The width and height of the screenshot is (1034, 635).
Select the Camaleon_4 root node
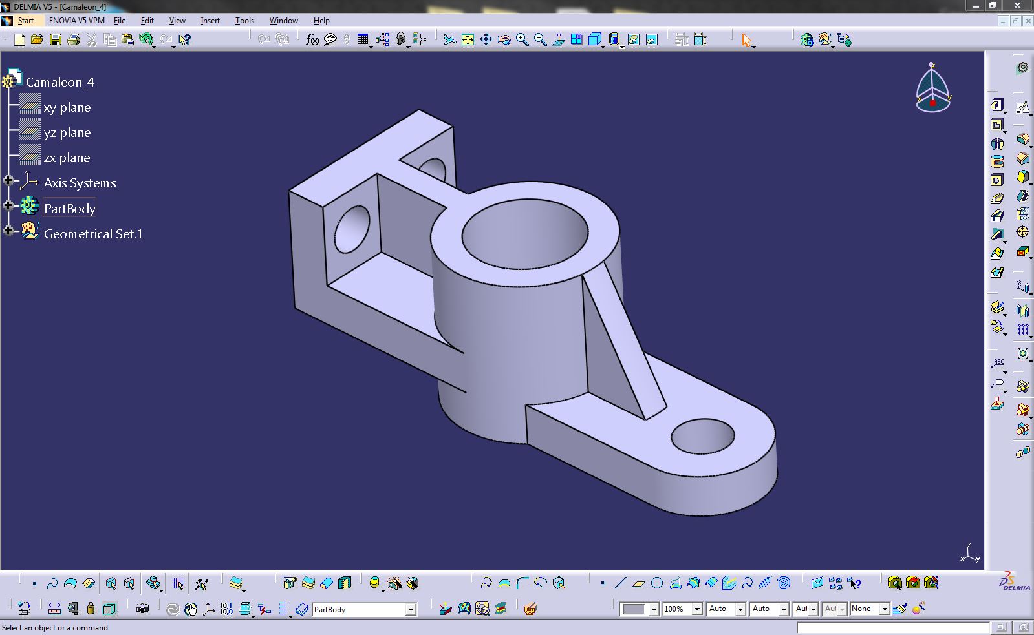click(x=59, y=82)
